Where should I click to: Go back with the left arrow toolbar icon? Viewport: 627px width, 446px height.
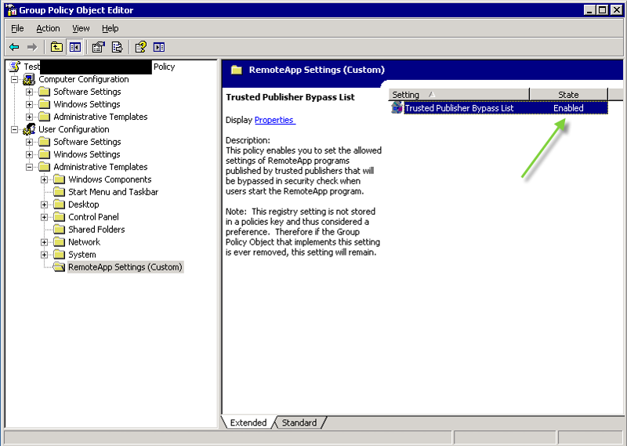(x=14, y=47)
